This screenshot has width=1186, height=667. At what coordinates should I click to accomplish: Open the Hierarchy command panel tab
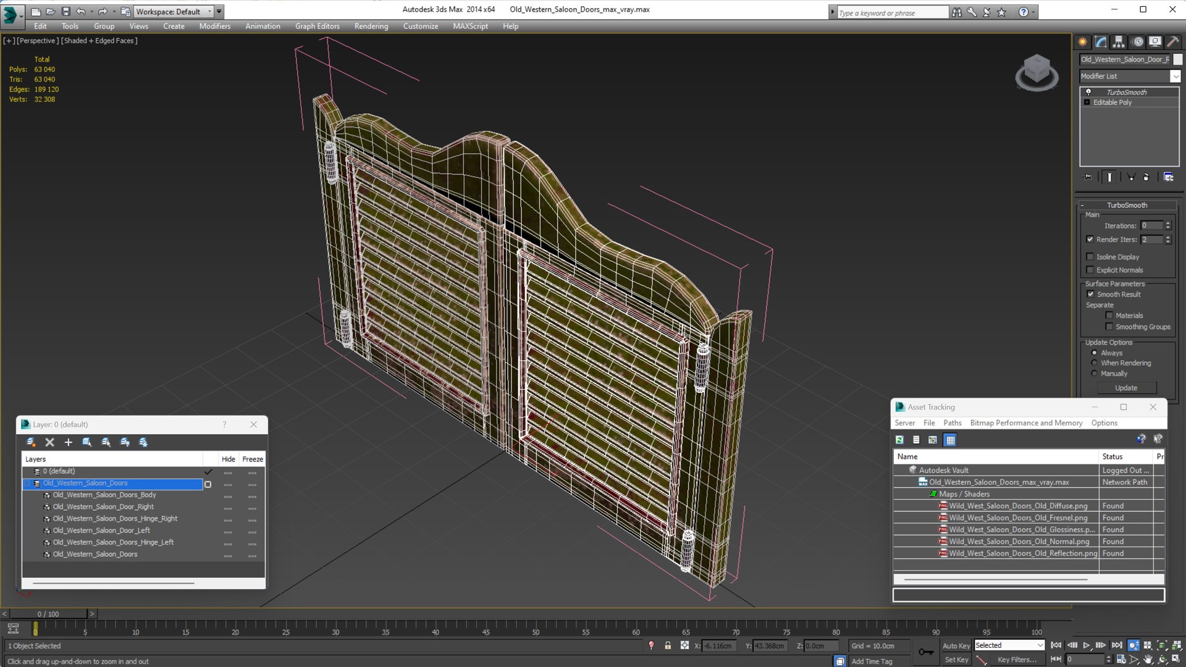[1119, 42]
